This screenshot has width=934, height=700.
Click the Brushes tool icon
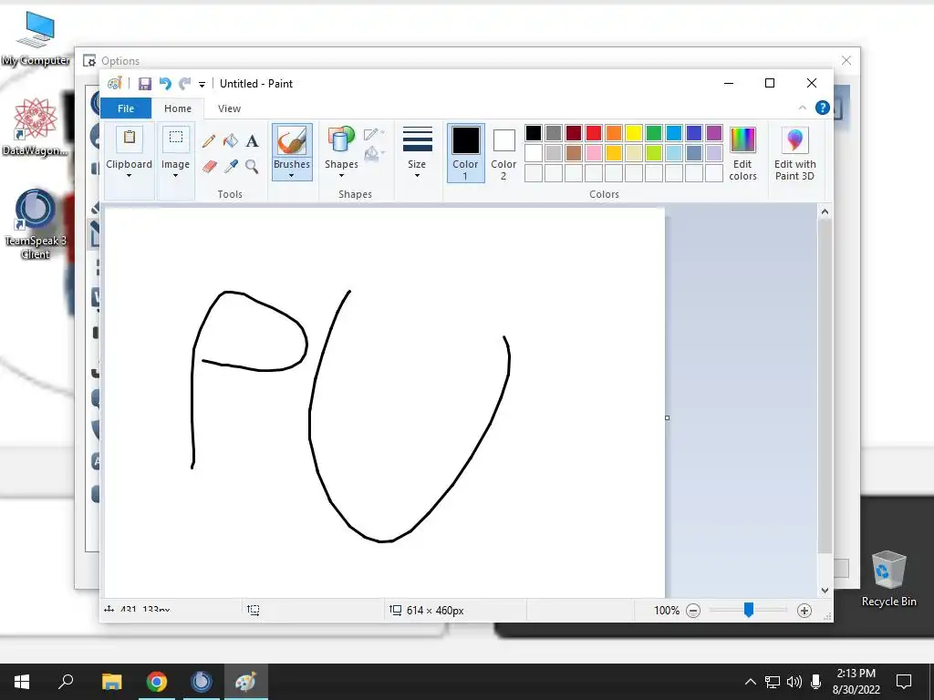(x=292, y=140)
